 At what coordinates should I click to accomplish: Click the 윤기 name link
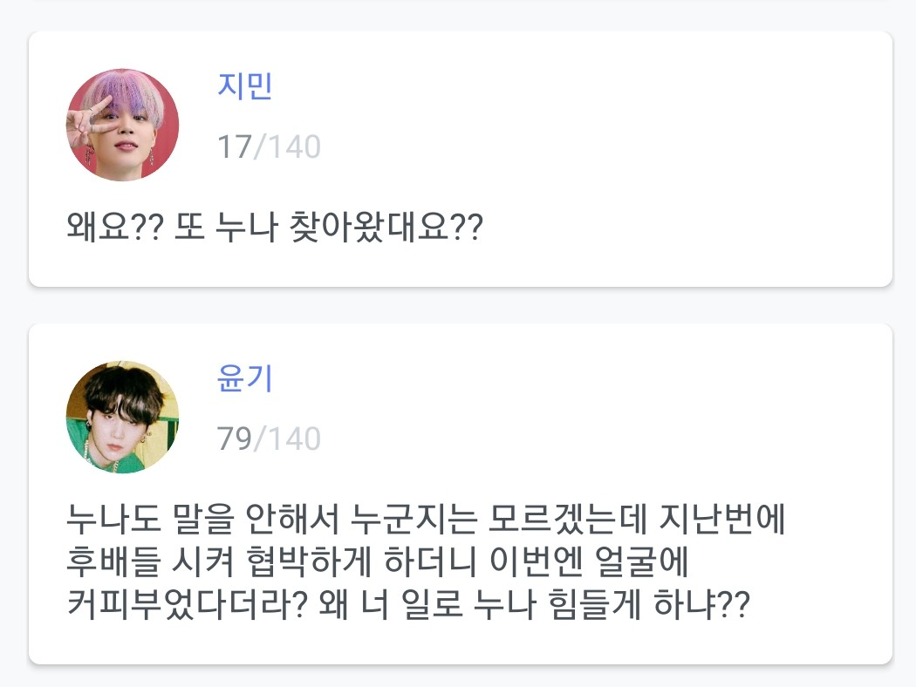coord(245,379)
